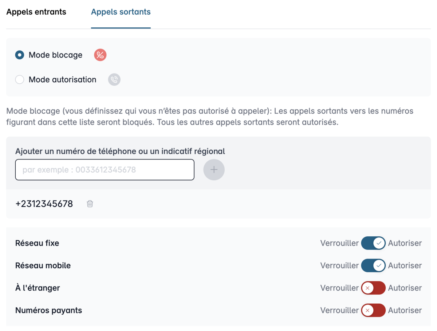437x331 pixels.
Task: Toggle the Réseau fixe switch
Action: coord(373,243)
